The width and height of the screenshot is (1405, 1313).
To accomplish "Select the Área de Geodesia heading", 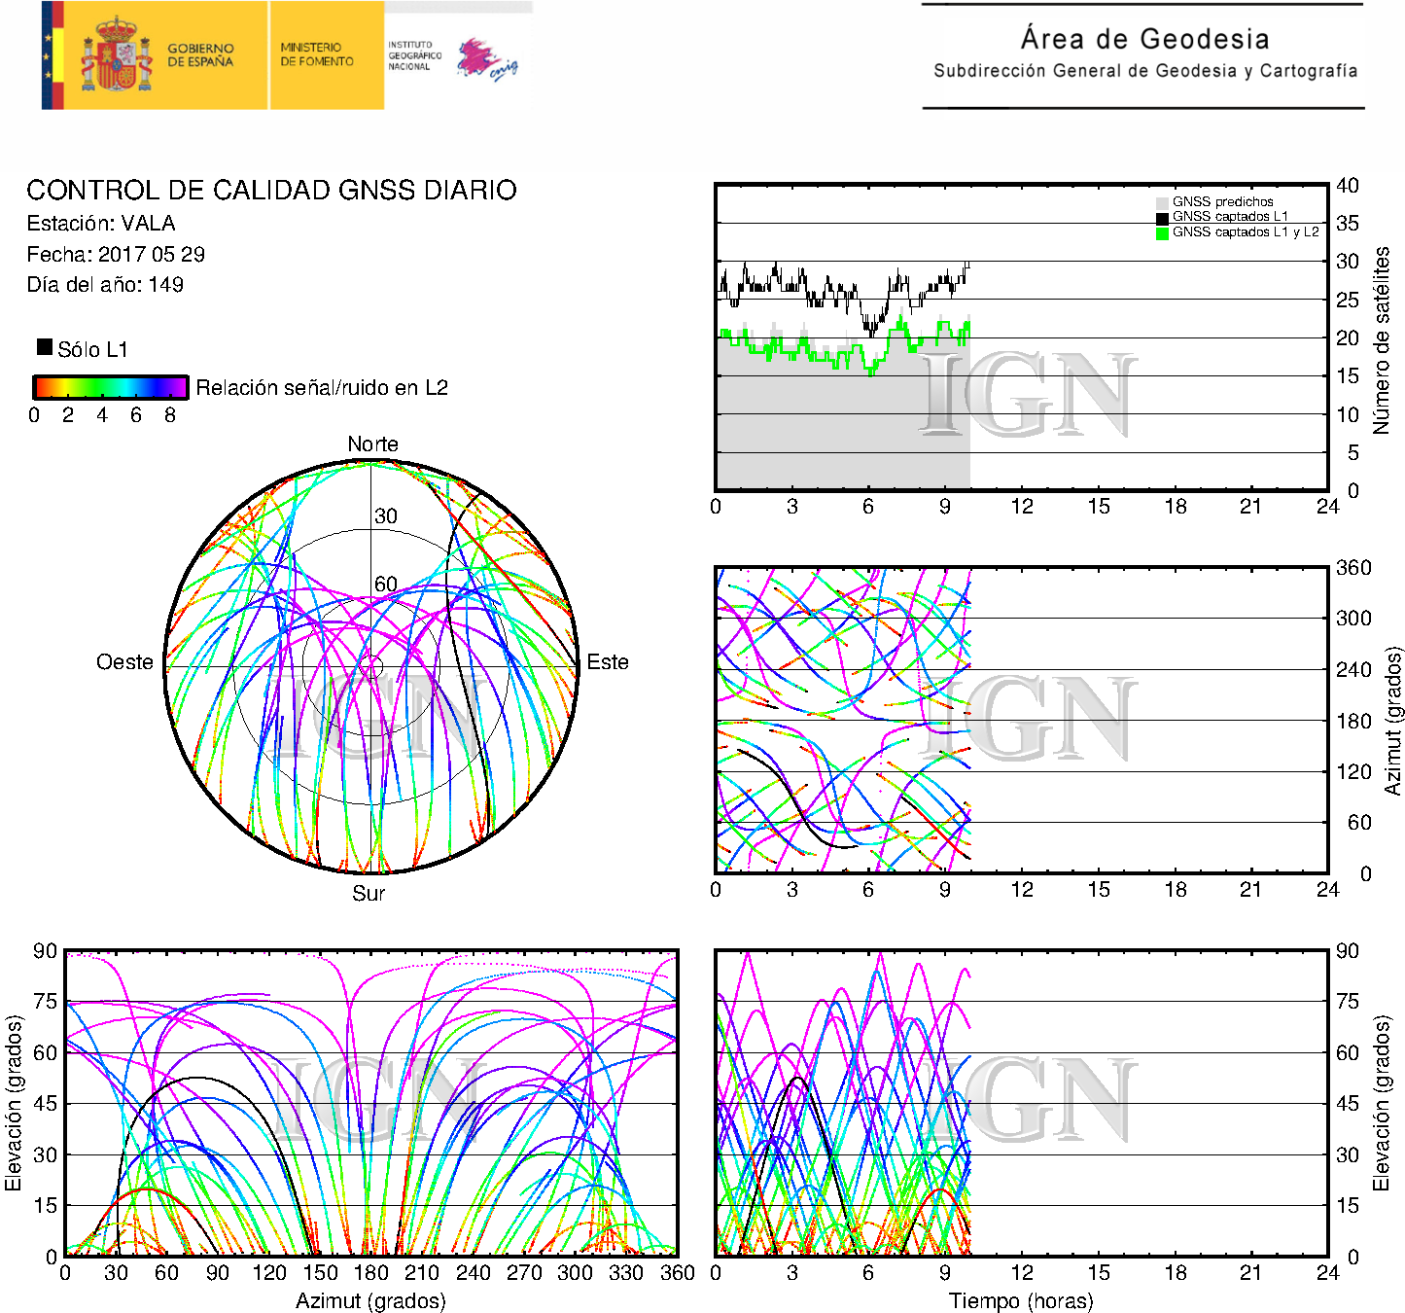I will [1144, 39].
